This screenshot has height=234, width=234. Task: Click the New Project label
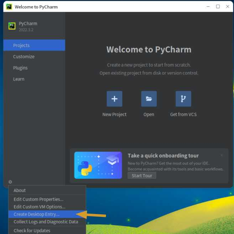click(114, 115)
